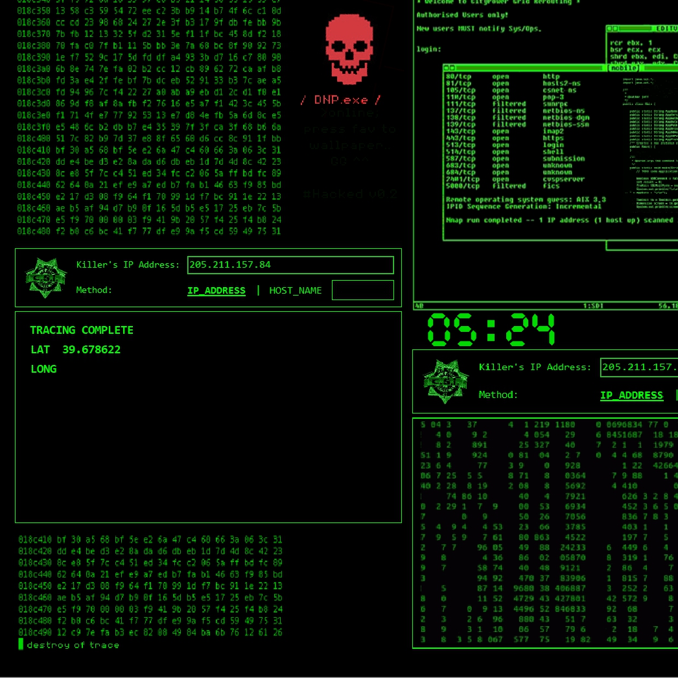Viewport: 678px width, 678px height.
Task: Click the 'bsr ecx, ecx' line in the editor
Action: (635, 50)
